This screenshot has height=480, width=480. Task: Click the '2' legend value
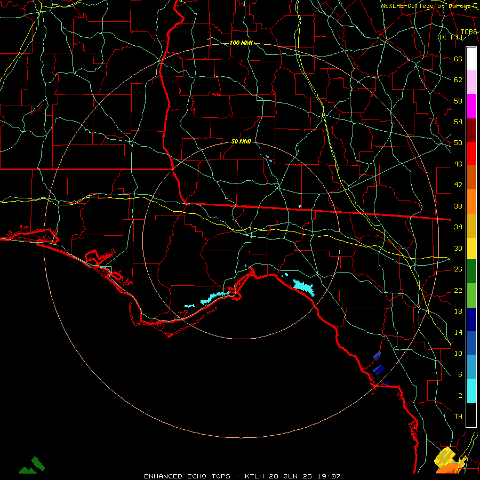point(460,396)
